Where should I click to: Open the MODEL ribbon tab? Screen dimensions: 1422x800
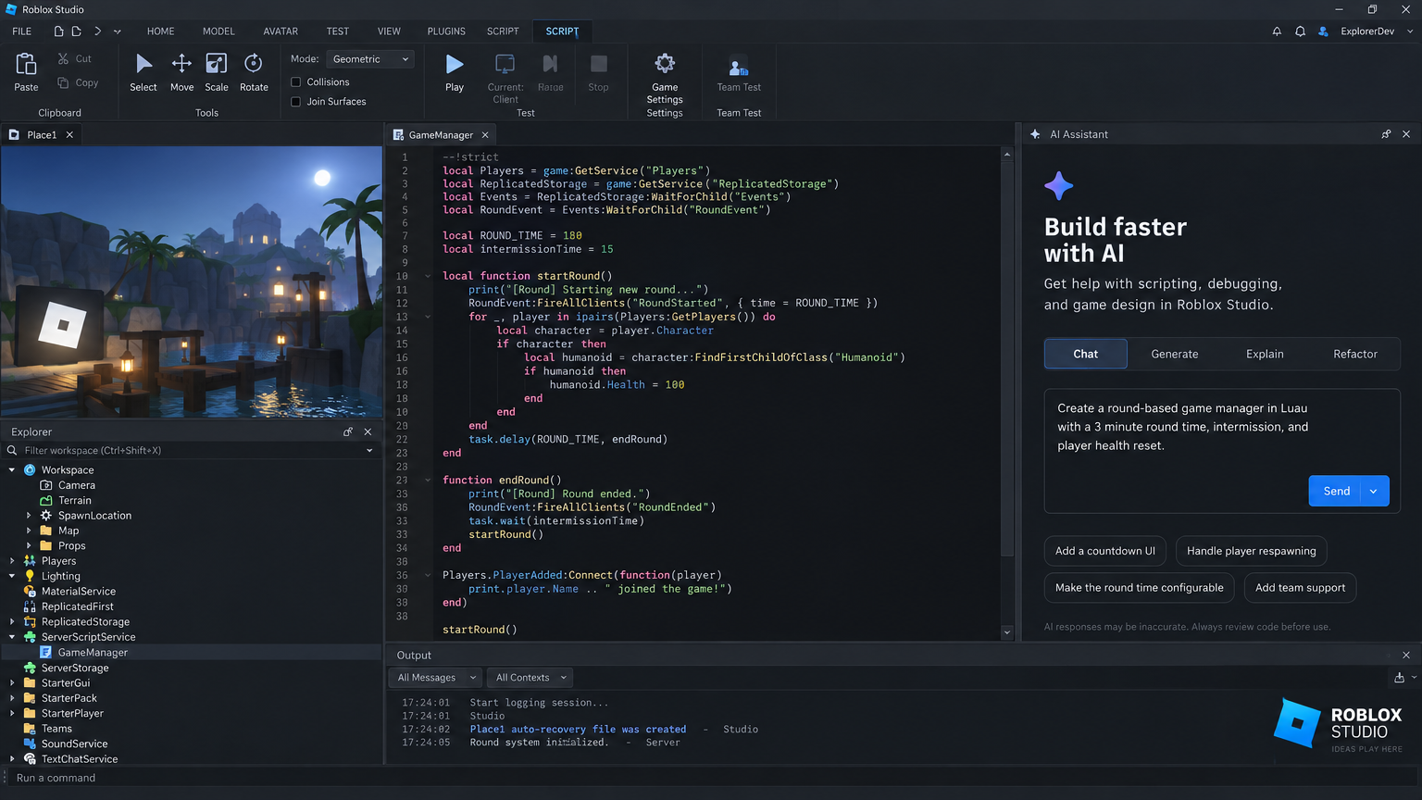tap(218, 31)
